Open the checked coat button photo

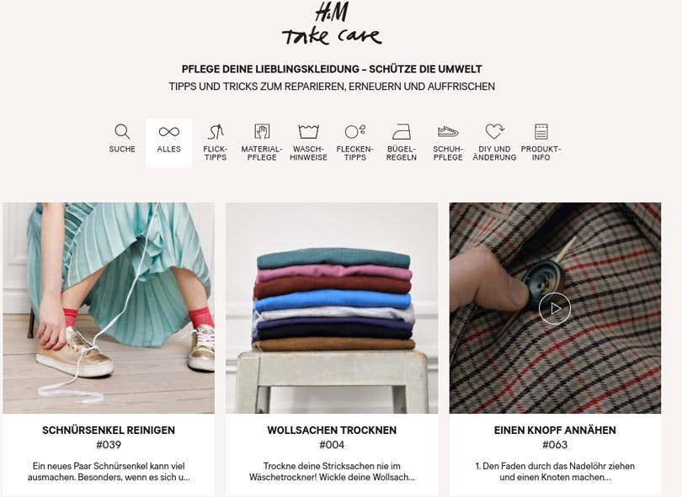[x=555, y=308]
